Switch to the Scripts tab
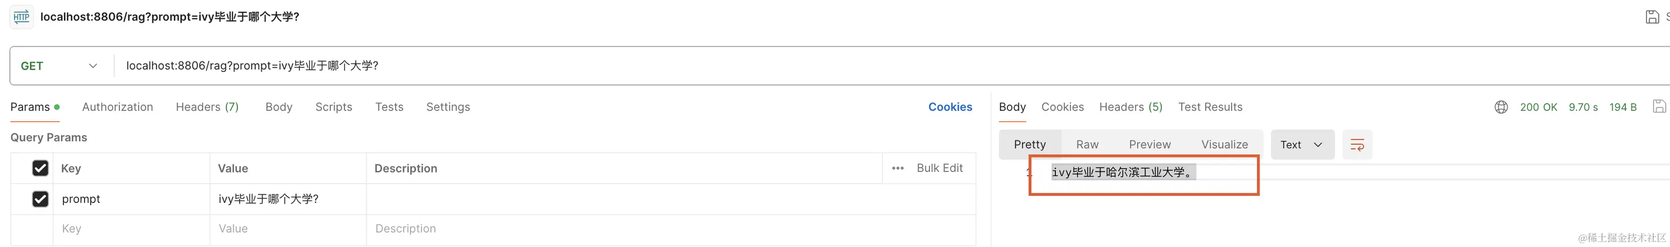 [x=334, y=108]
